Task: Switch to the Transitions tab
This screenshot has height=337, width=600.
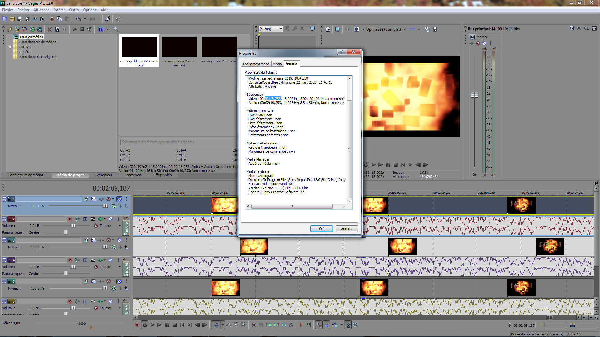Action: point(133,175)
